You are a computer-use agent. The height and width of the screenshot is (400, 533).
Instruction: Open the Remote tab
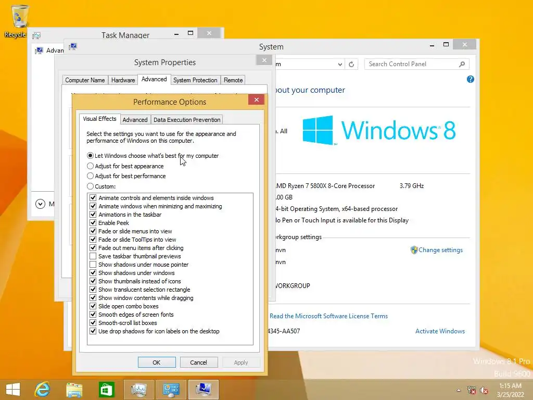pos(233,80)
